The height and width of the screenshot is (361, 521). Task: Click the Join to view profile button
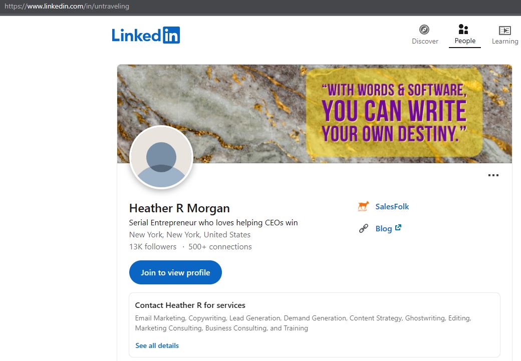[175, 272]
